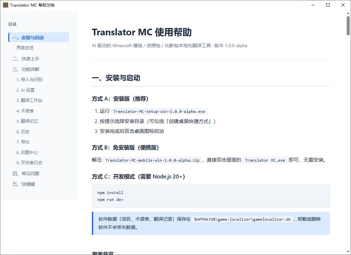Image resolution: width=351 pixels, height=255 pixels.
Task: Go to 二、快速上手 section
Action: [x=26, y=59]
